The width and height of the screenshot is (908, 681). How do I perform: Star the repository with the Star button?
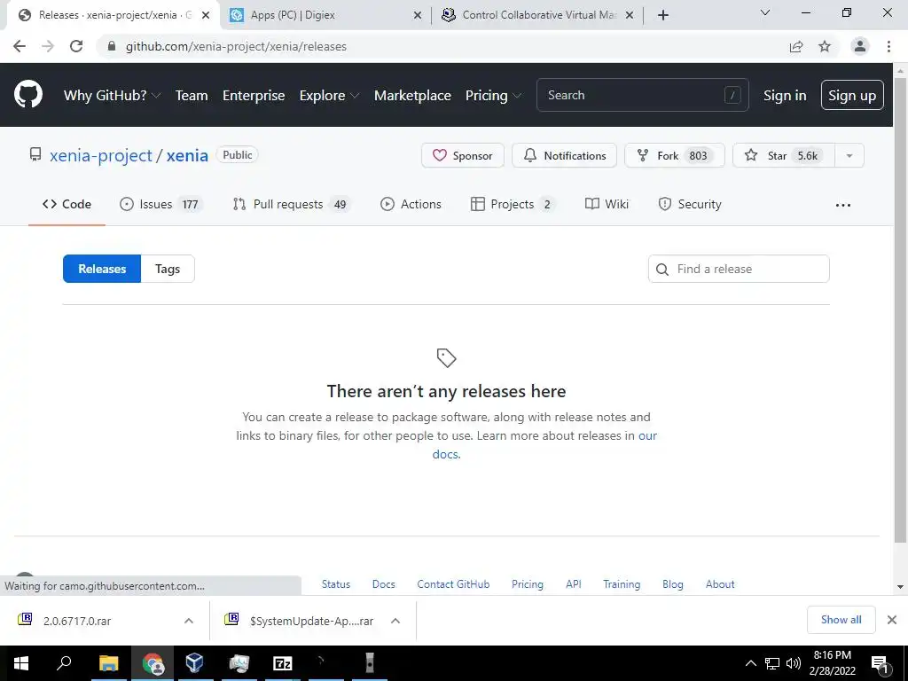point(783,155)
